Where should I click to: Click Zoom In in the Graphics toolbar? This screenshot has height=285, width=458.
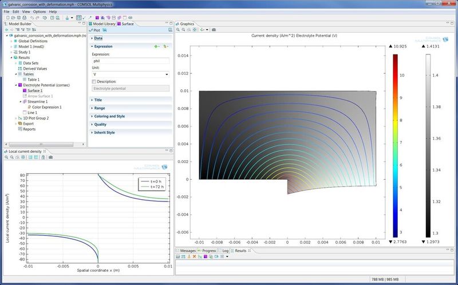click(179, 30)
